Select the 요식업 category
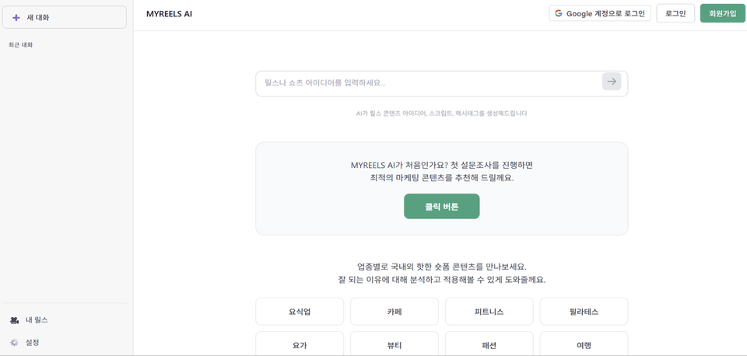747x356 pixels. [x=300, y=312]
